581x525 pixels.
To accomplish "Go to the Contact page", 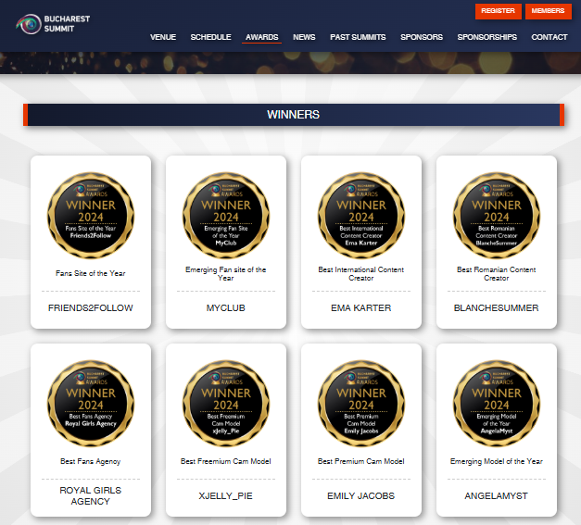I will (549, 38).
